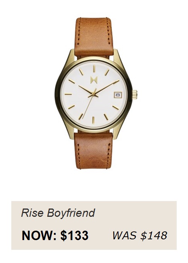
Task: Click the 9 o'clock gold hour marker
Action: pos(68,94)
